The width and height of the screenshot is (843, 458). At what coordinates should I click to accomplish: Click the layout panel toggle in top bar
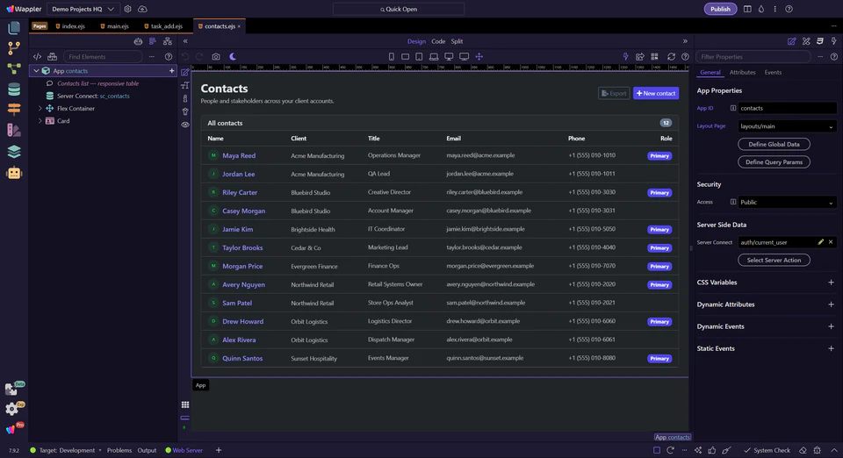(x=747, y=9)
